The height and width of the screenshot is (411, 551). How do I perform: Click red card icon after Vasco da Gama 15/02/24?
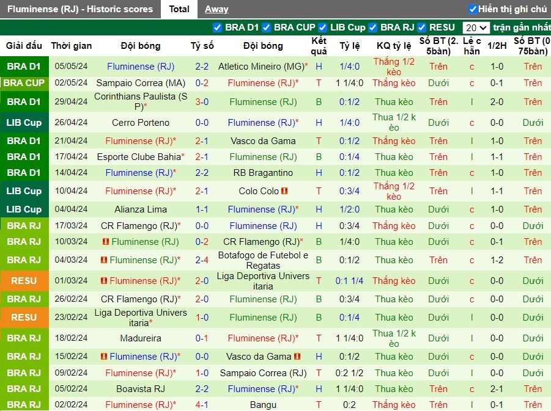297,356
